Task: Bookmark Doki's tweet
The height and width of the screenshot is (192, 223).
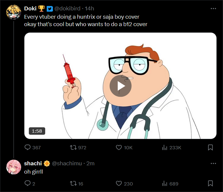Action: [210, 147]
